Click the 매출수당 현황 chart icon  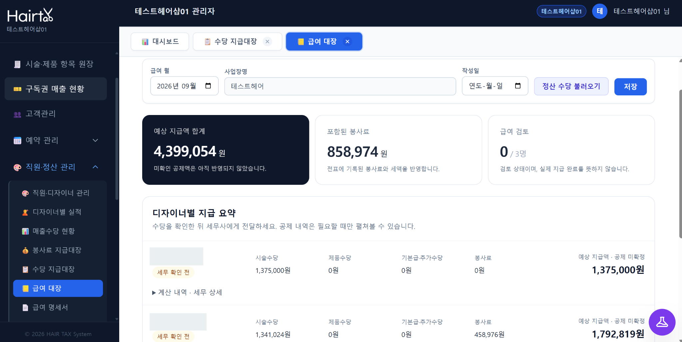point(25,231)
